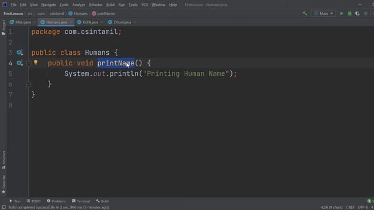This screenshot has height=210, width=374.
Task: Open the Help menu
Action: 173,5
